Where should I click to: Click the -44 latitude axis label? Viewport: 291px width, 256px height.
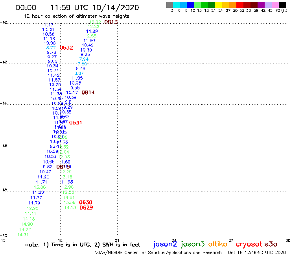click(4, 103)
